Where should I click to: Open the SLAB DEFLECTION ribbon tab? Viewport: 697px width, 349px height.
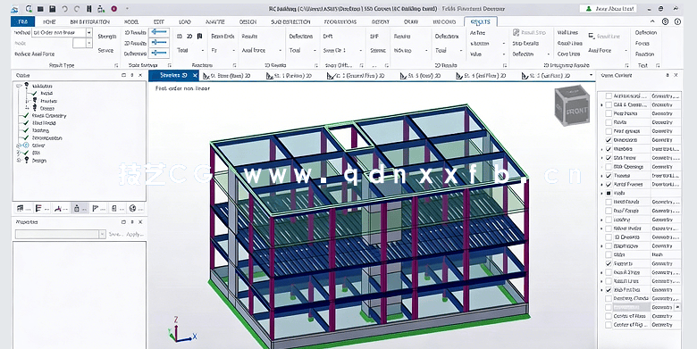(x=290, y=21)
